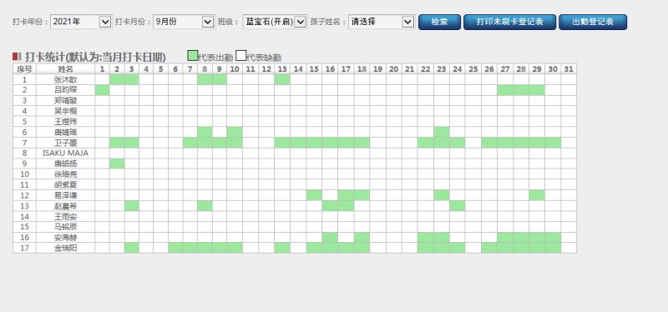Click the day 8 column header
This screenshot has height=312, width=668.
(205, 69)
